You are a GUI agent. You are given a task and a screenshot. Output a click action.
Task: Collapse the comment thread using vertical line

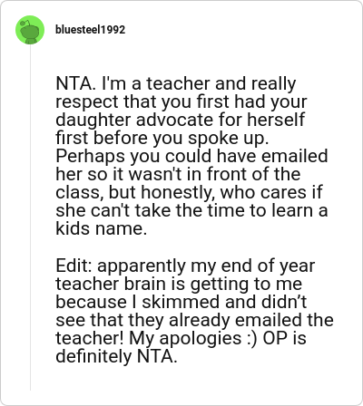tap(30, 217)
